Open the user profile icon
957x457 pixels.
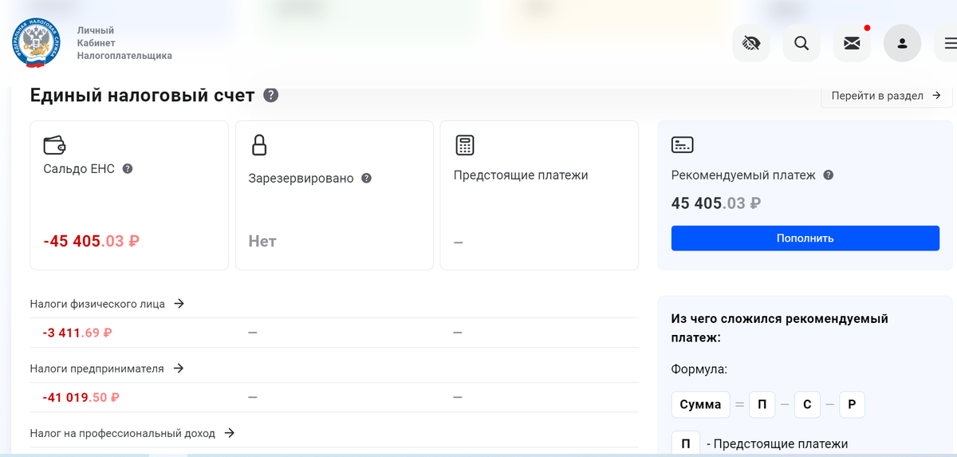pyautogui.click(x=902, y=43)
